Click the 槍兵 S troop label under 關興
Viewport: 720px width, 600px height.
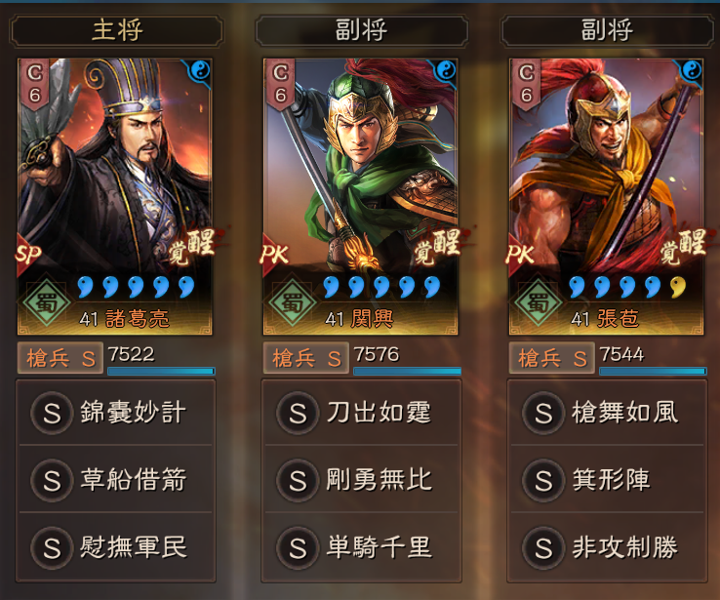[x=305, y=358]
